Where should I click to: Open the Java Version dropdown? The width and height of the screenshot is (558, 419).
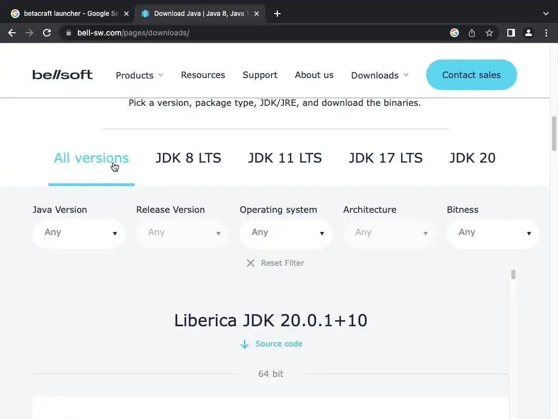79,232
